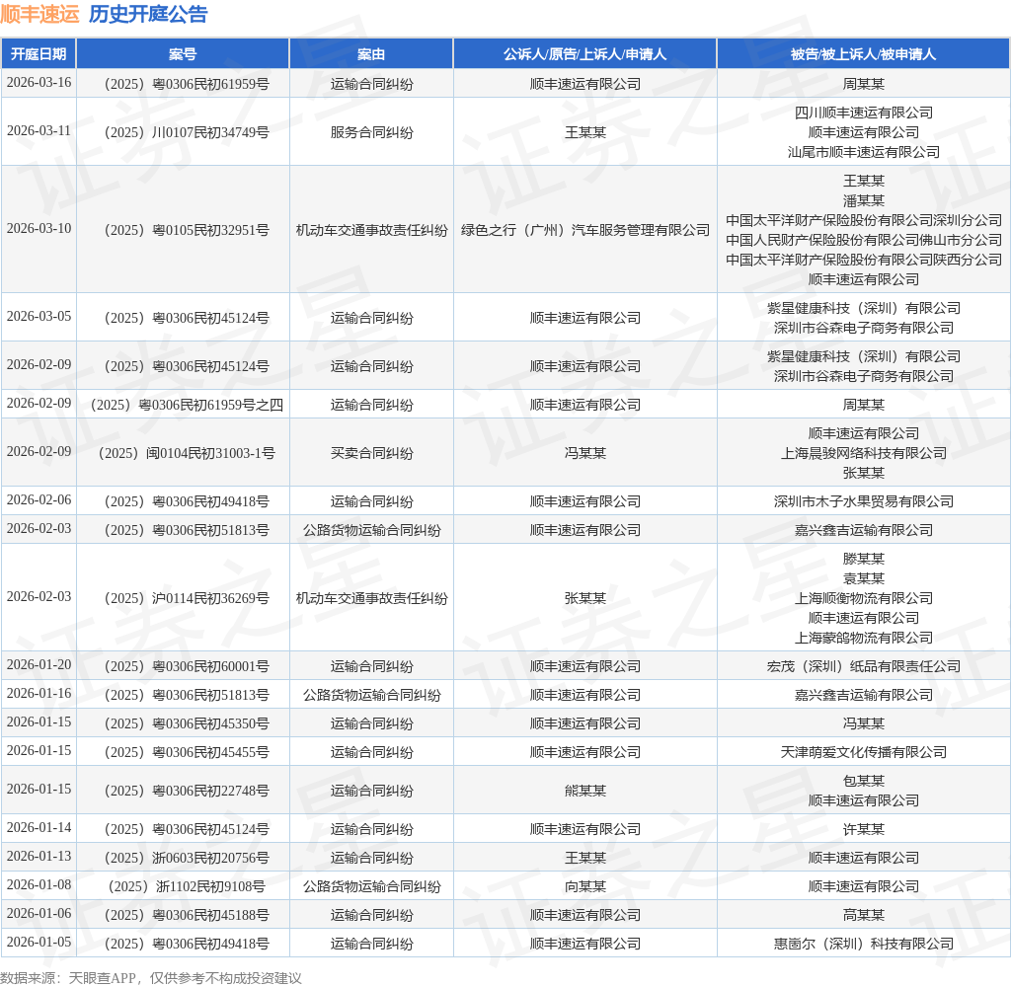Click 四川顺丰速运有限公司 defendant

pos(863,113)
